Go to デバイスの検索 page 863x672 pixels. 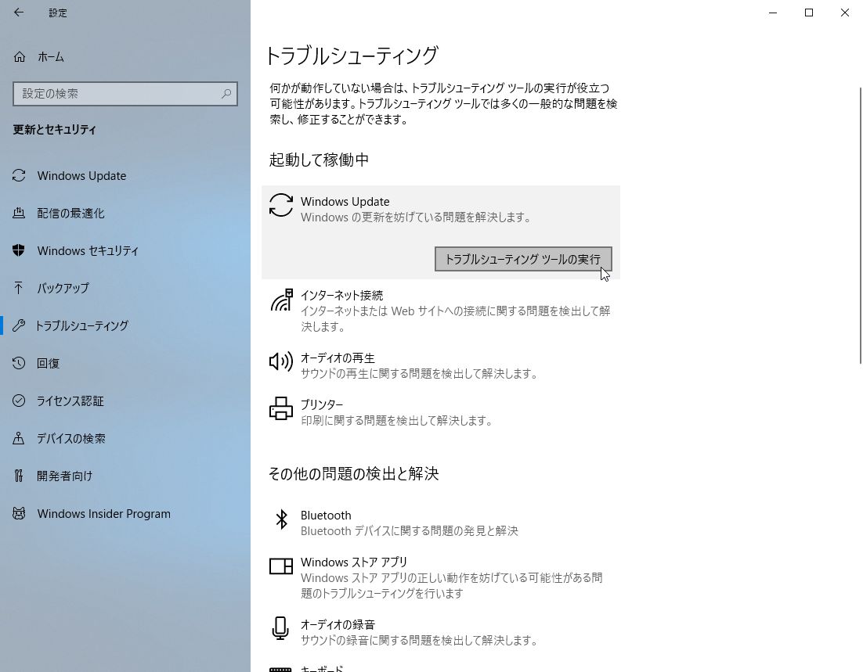tap(125, 438)
